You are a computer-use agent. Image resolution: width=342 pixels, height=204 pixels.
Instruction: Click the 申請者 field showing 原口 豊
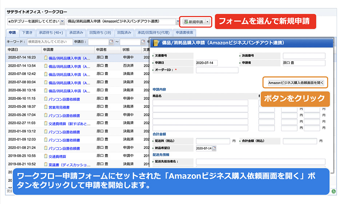point(304,63)
